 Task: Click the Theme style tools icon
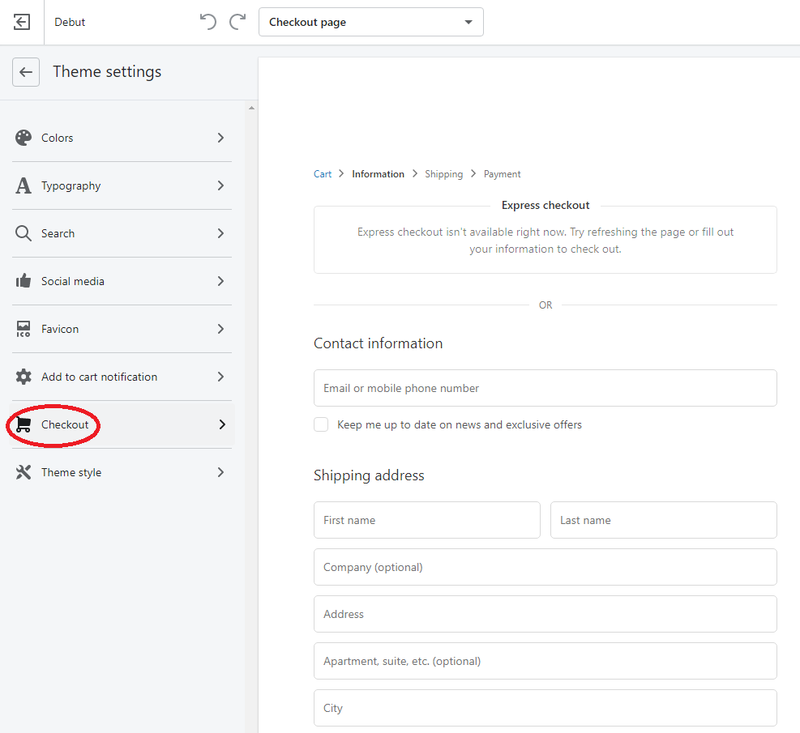(x=24, y=472)
